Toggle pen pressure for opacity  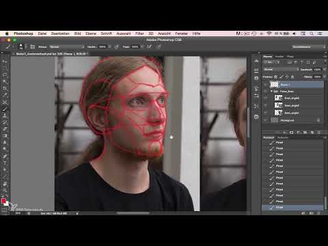pyautogui.click(x=117, y=46)
